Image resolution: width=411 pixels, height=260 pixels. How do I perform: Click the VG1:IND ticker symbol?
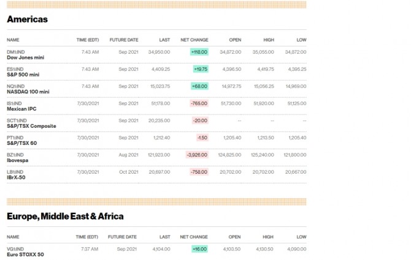tap(15, 248)
